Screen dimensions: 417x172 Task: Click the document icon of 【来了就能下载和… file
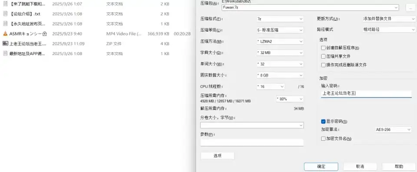(5, 4)
